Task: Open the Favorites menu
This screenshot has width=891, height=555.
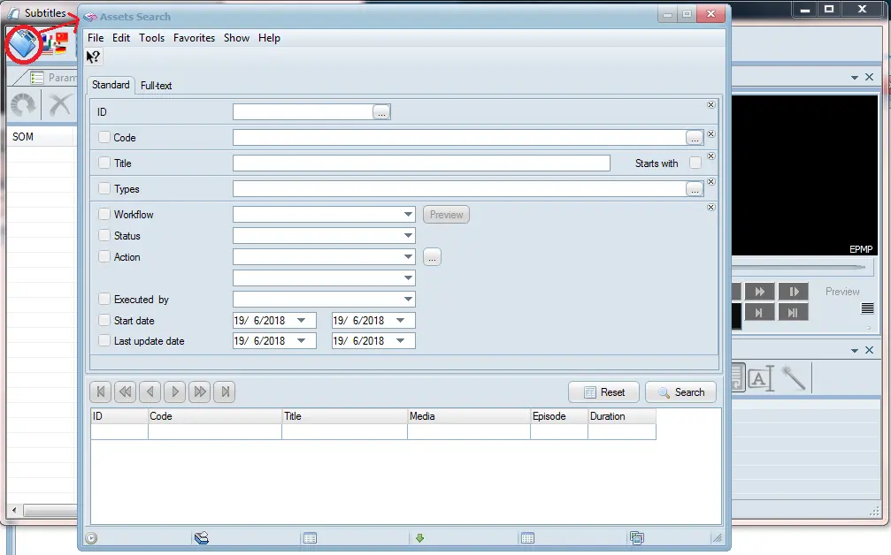Action: coord(194,38)
